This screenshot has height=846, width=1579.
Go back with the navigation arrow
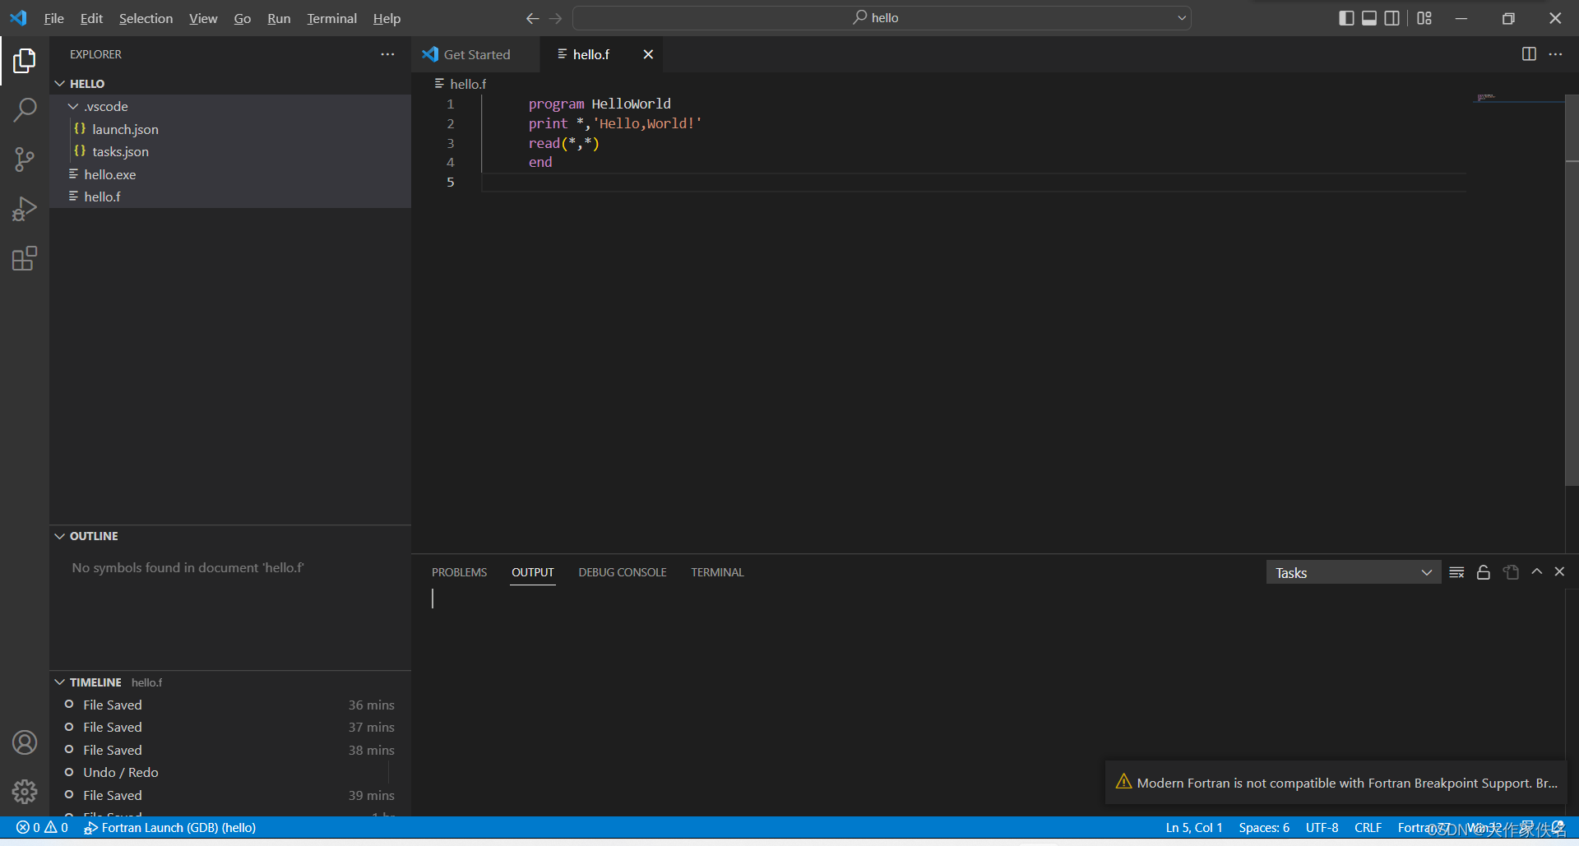(533, 18)
